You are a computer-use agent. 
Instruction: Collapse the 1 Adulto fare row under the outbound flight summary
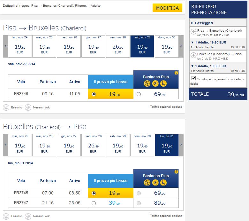(x=192, y=43)
